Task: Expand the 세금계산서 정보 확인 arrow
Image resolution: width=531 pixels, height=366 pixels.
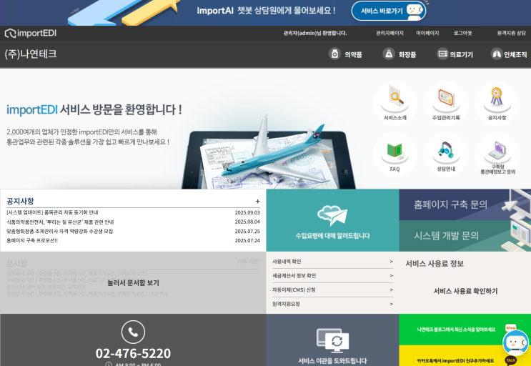Action: click(x=391, y=276)
